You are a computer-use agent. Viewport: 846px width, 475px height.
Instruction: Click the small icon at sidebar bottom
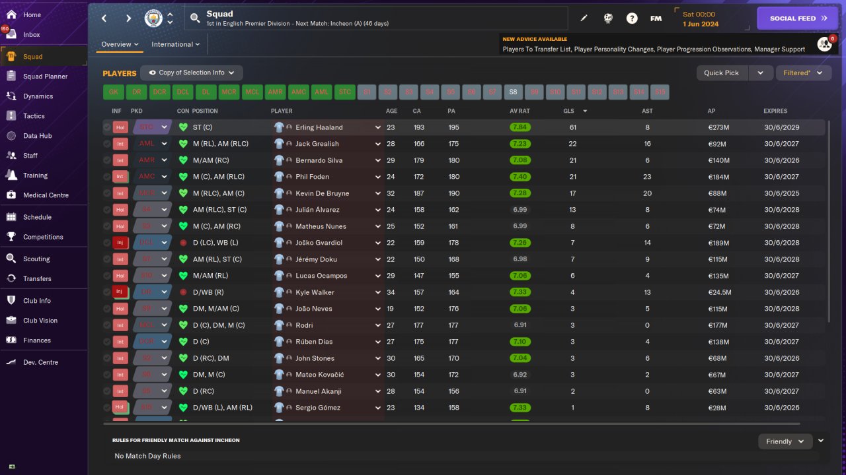click(x=12, y=466)
